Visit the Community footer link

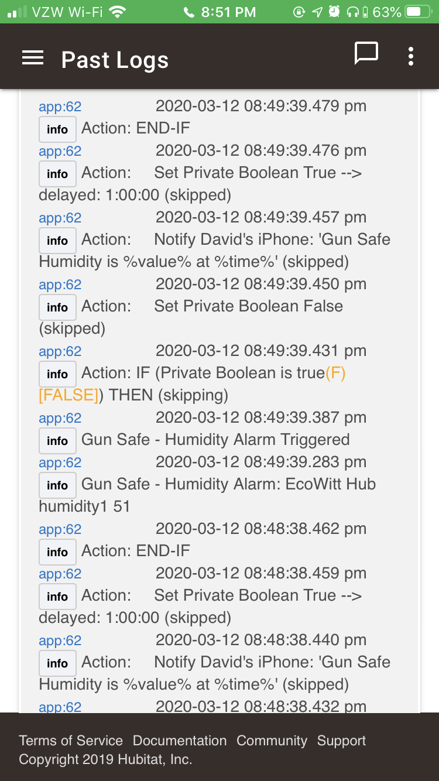pyautogui.click(x=272, y=741)
